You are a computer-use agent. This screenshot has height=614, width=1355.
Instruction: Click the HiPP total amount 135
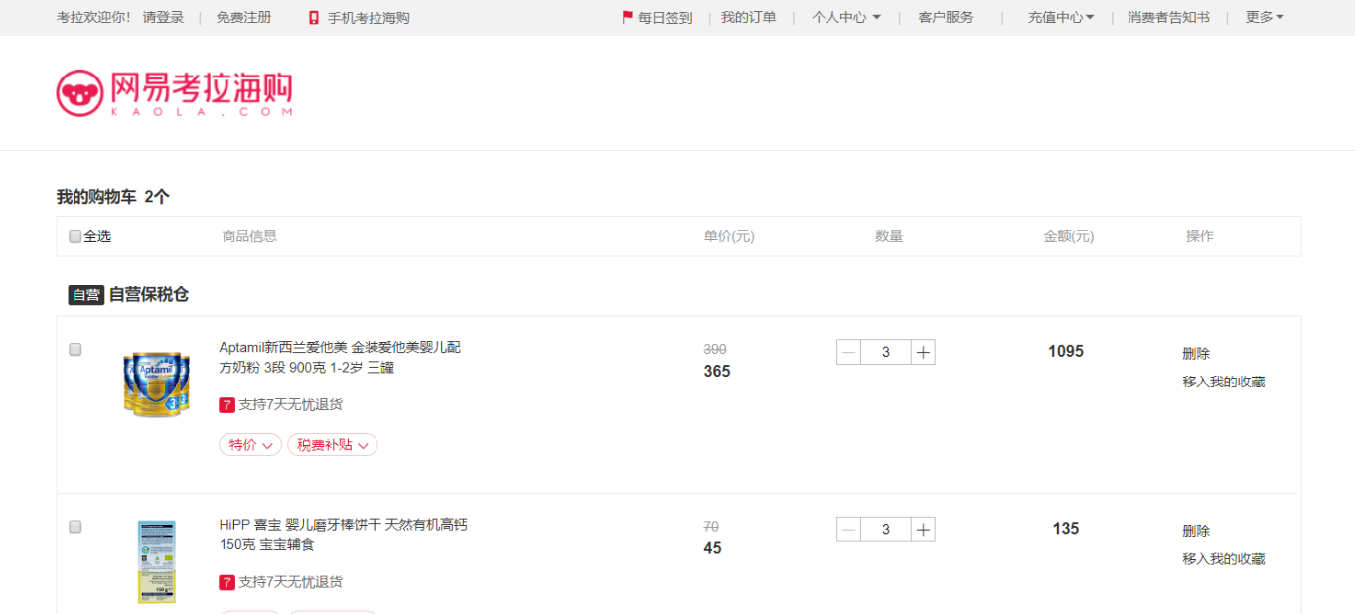coord(1066,529)
